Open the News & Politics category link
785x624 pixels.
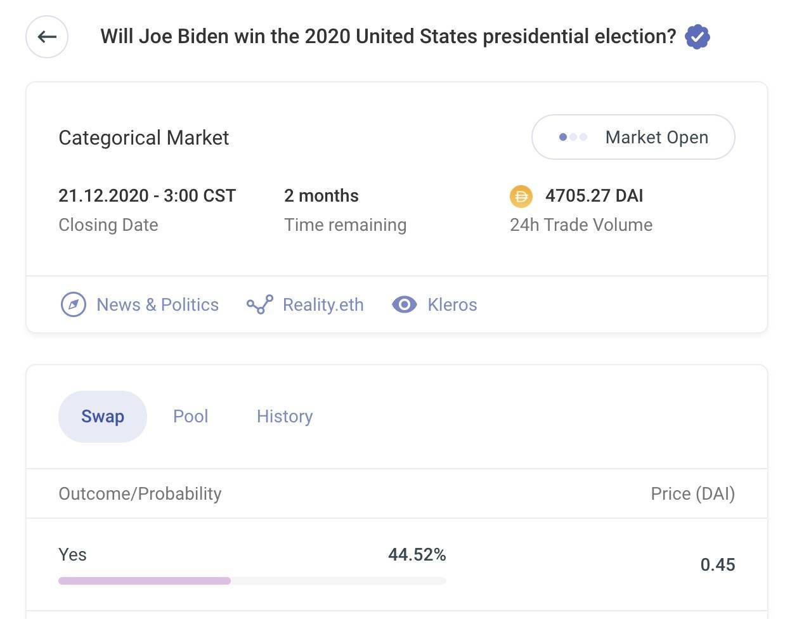157,305
